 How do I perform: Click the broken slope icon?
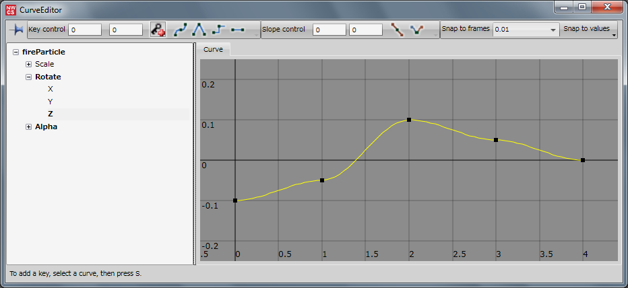(418, 30)
